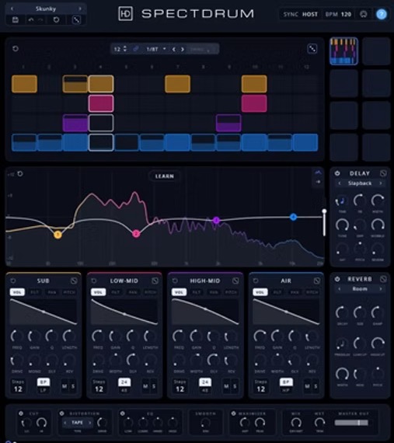Click the BPM 120 field
This screenshot has width=394, height=443.
click(x=338, y=14)
